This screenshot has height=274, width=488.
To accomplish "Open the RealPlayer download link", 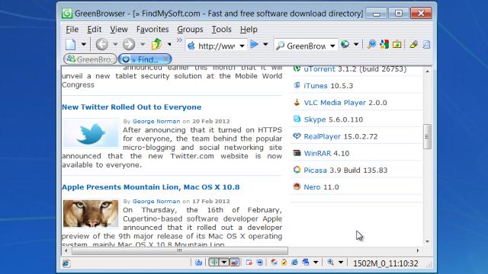I will tap(322, 137).
